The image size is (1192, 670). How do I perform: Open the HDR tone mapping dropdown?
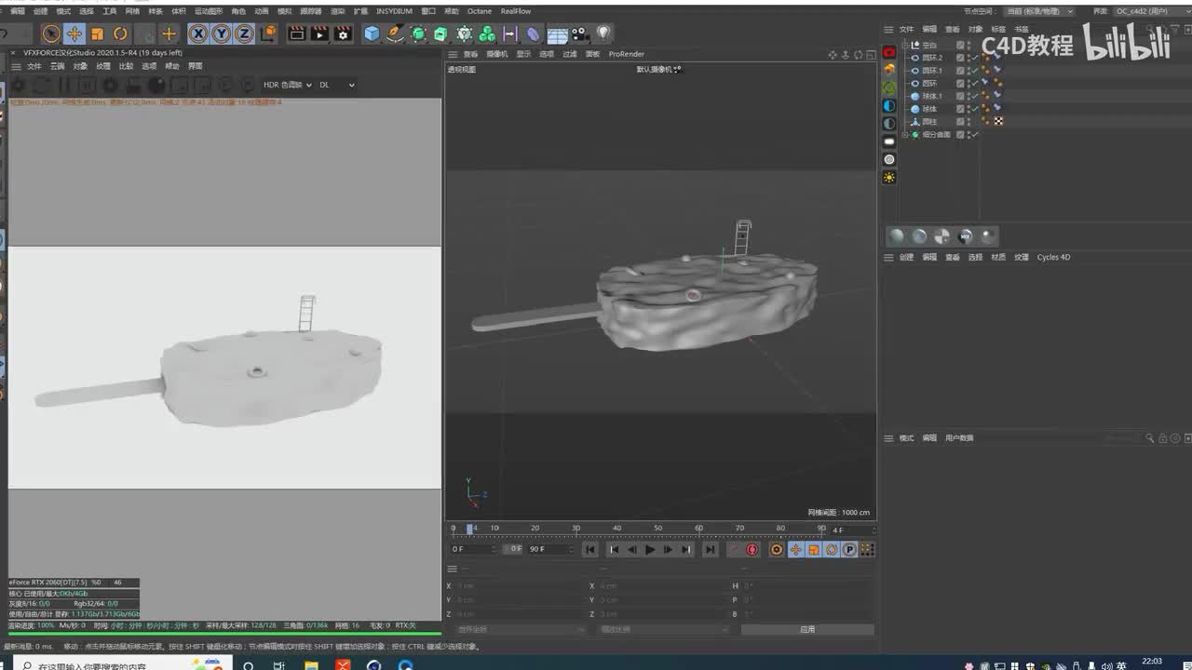tap(287, 85)
